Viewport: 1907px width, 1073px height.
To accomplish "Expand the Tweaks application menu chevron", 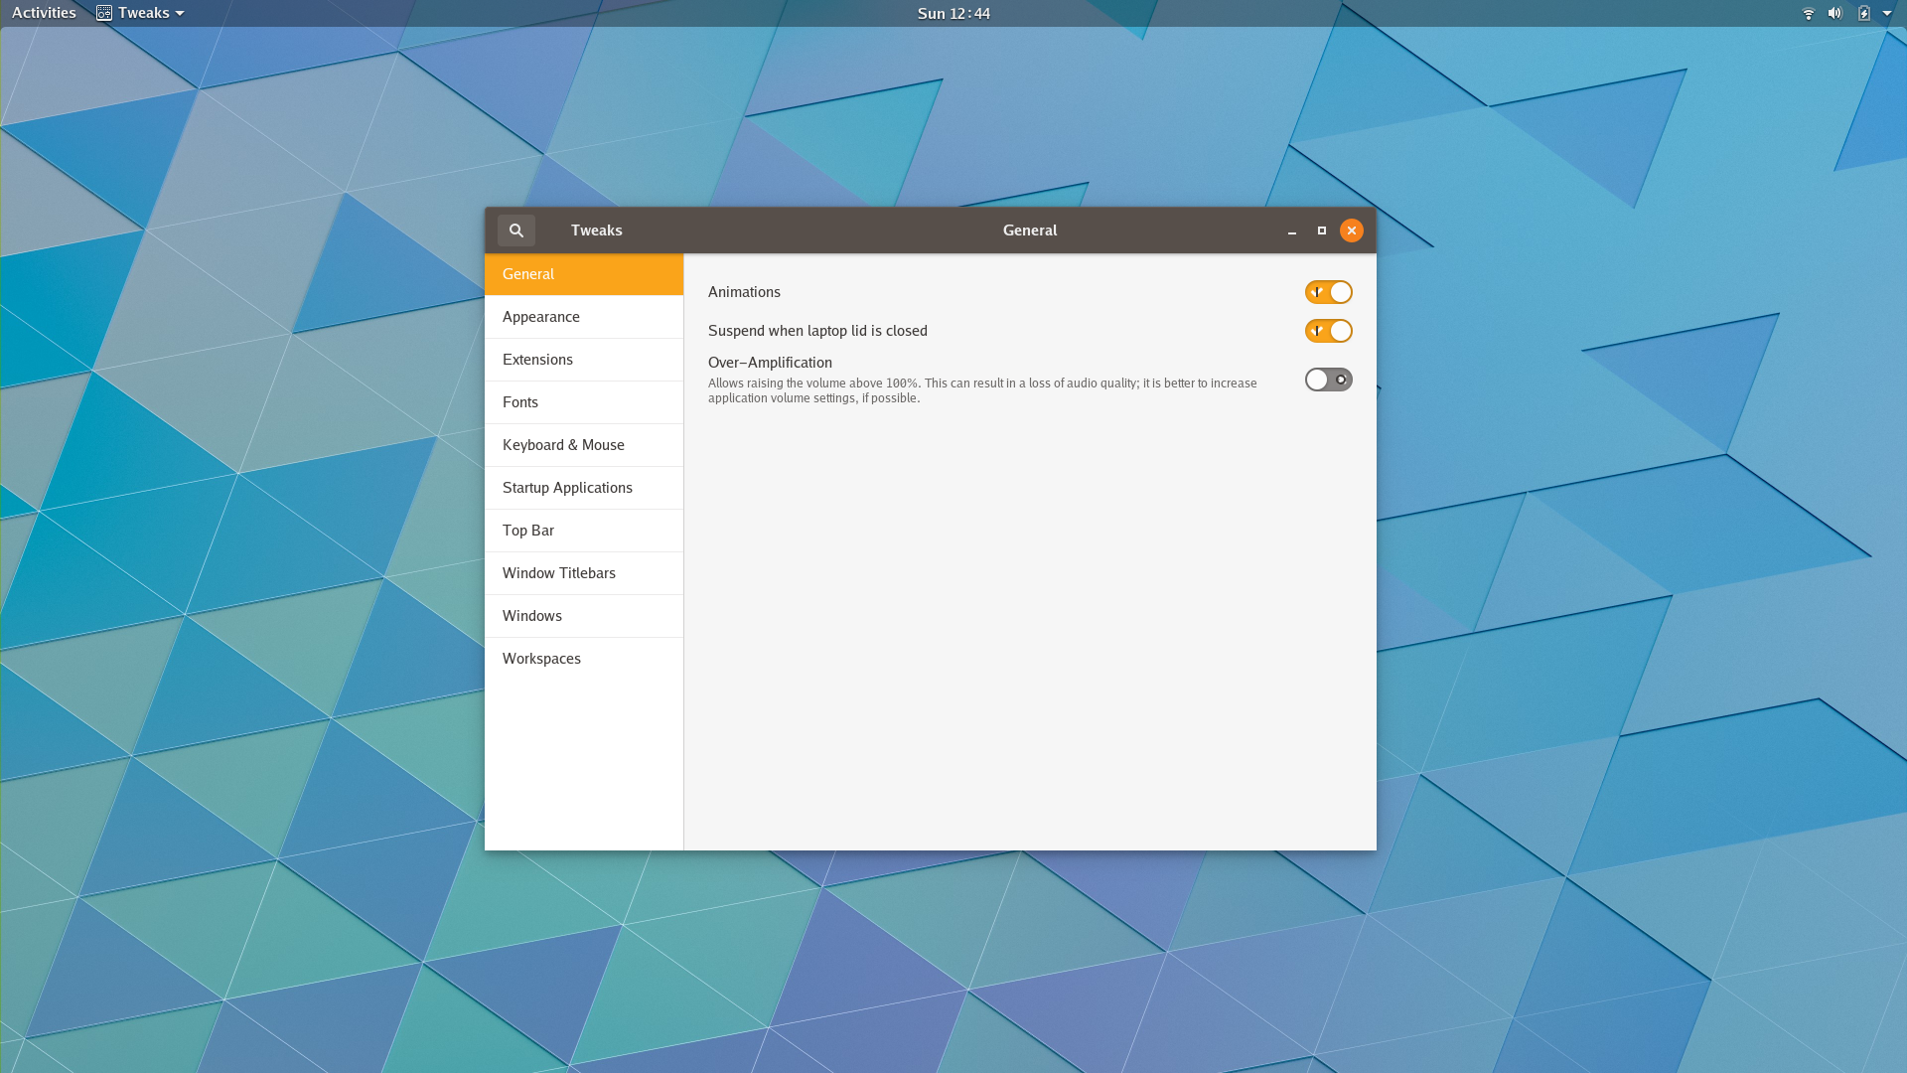I will point(181,13).
